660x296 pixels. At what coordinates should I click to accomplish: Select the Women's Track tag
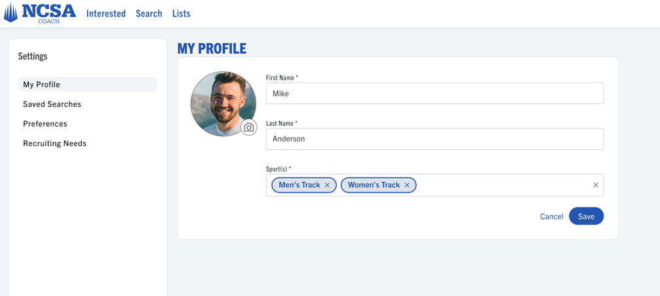[374, 185]
